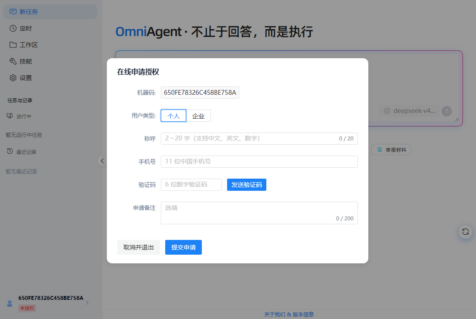The width and height of the screenshot is (476, 319).
Task: Open the 最近记录 section
Action: pyautogui.click(x=21, y=152)
